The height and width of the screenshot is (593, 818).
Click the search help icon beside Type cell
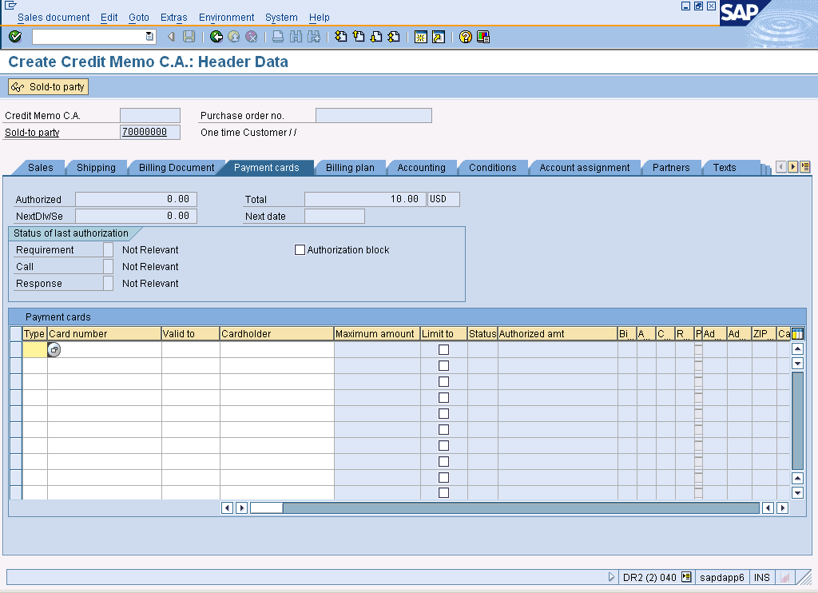[x=54, y=350]
